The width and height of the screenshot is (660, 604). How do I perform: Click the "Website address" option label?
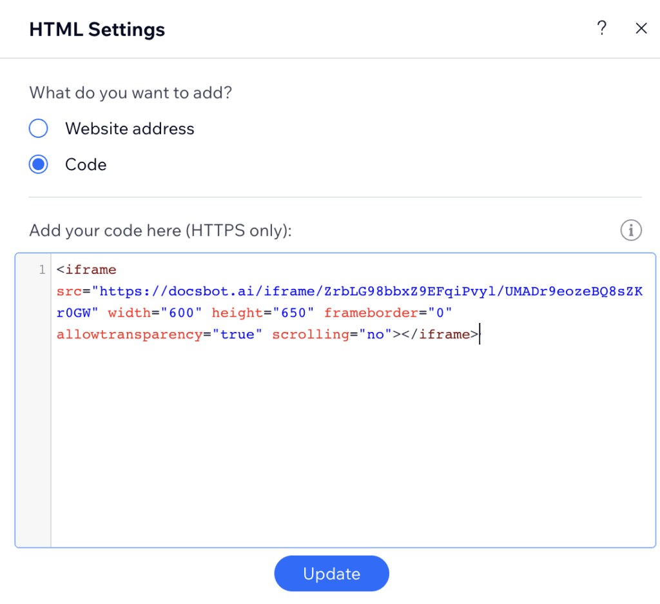(x=130, y=128)
